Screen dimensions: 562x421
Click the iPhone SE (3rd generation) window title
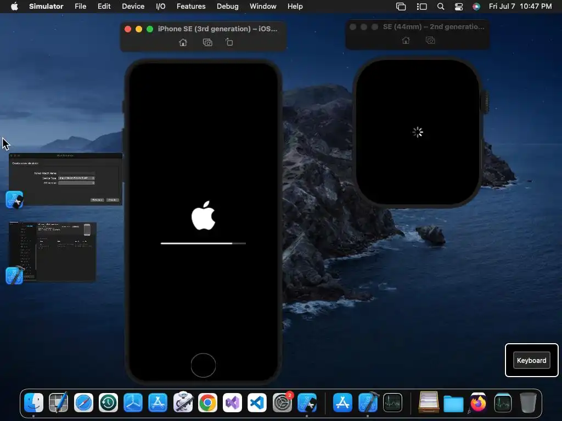217,29
